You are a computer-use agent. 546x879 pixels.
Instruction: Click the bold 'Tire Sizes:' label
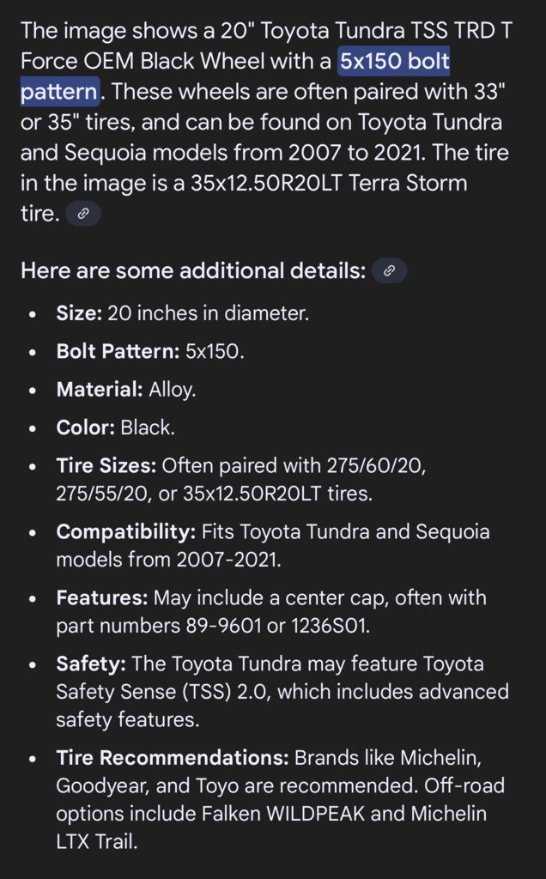106,465
